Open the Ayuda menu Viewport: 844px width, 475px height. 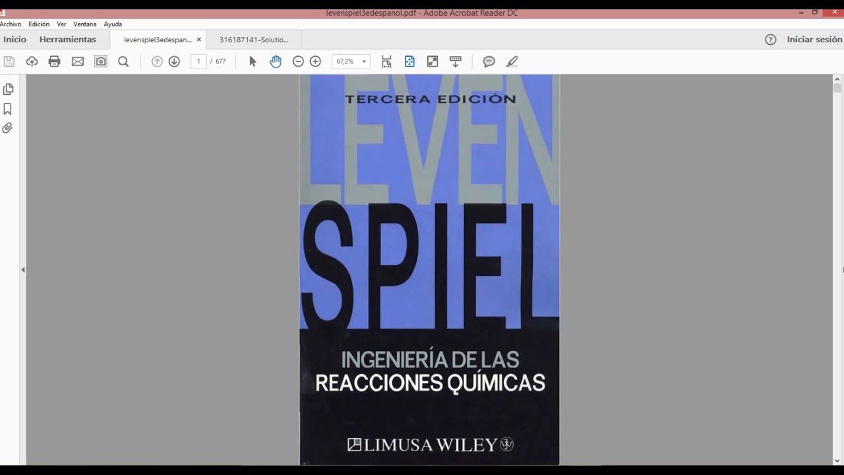click(113, 24)
